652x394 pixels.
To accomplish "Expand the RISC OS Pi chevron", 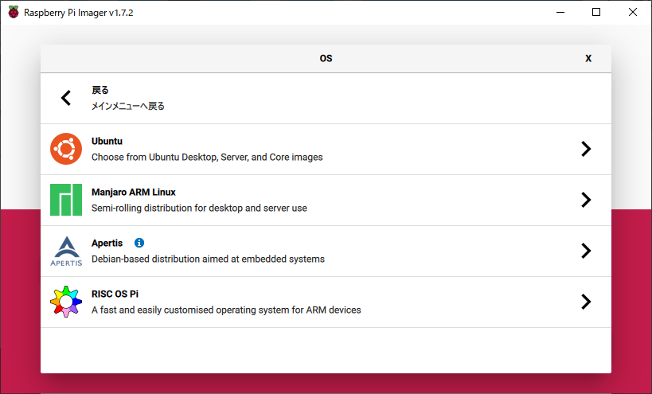I will click(586, 302).
